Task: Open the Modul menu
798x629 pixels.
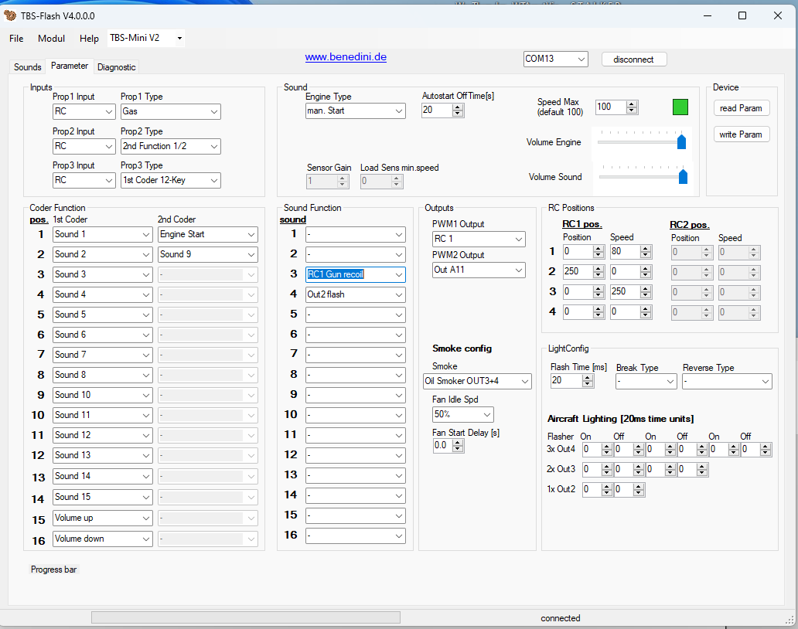Action: coord(51,38)
